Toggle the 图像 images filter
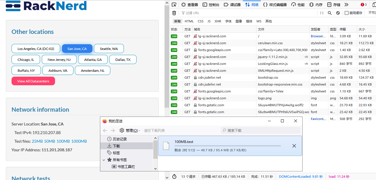Screen dimensions: 376x180 [239, 21]
